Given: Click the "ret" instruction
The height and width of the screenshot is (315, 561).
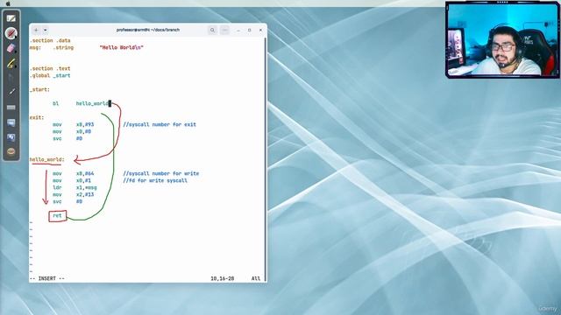Looking at the screenshot, I should click(57, 215).
